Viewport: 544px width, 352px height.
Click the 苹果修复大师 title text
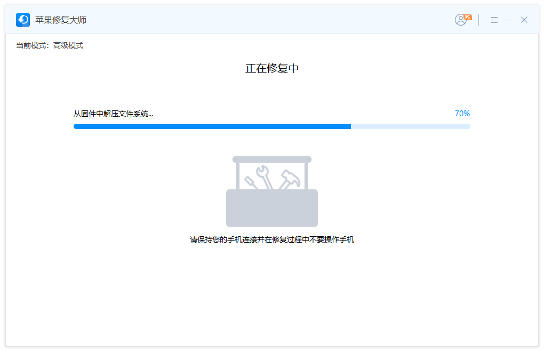pos(61,20)
